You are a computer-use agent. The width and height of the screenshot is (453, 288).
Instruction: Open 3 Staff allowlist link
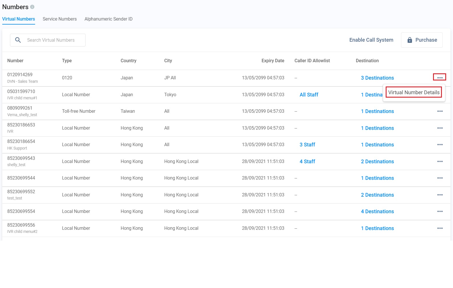(307, 145)
